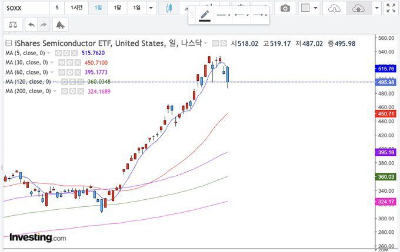Open MA (60, close, 0) dropdown arrow
Image resolution: width=400 pixels, height=252 pixels.
(52, 72)
